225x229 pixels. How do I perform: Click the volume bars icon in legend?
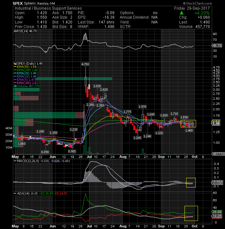click(x=15, y=86)
